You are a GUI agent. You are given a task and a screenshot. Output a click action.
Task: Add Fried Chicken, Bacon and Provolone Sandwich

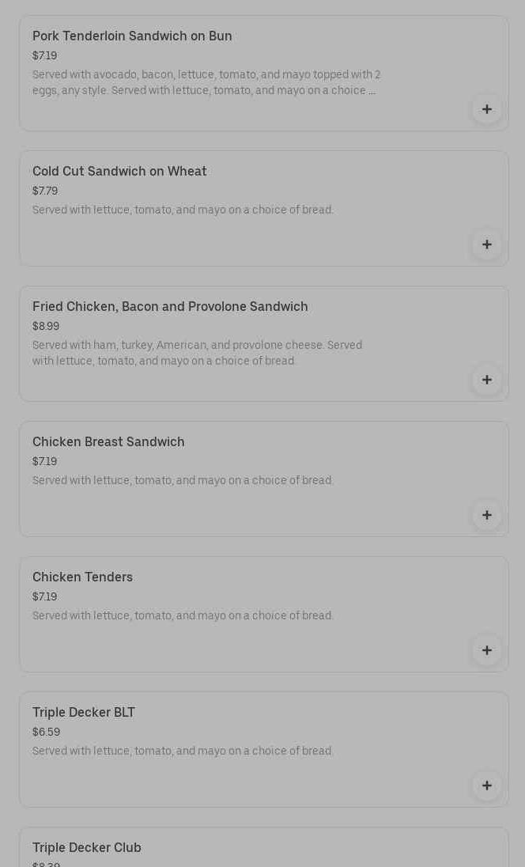(x=486, y=380)
